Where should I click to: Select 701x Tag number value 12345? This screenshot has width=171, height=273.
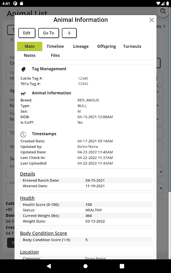click(x=83, y=84)
